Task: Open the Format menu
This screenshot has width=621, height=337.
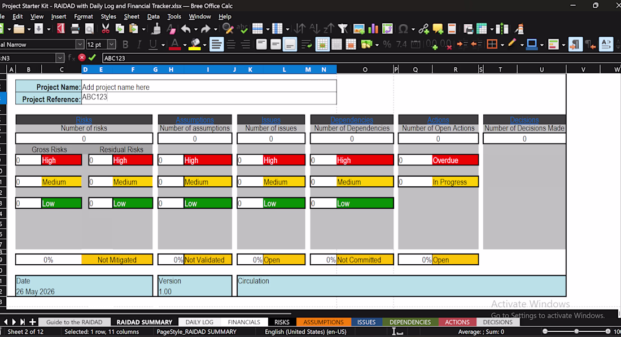Action: 83,16
